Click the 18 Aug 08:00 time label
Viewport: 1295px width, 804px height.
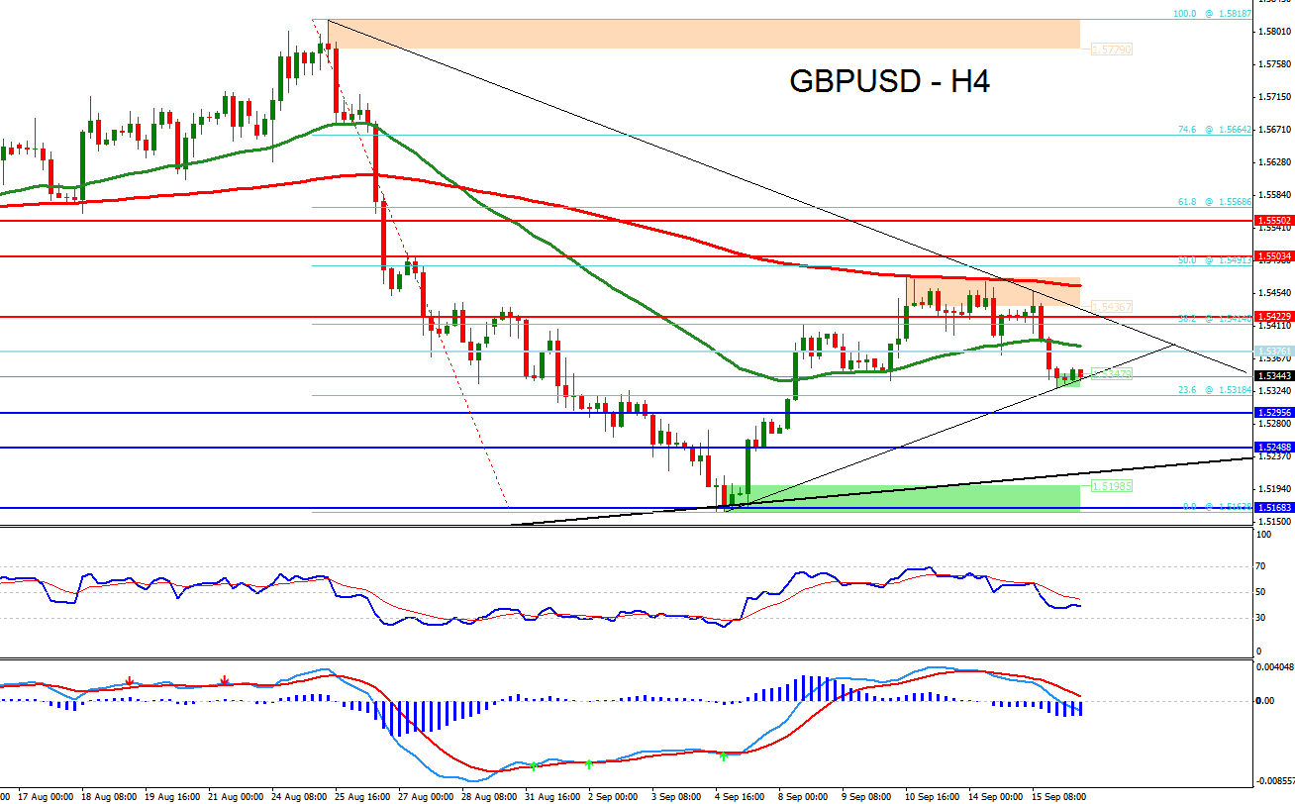[109, 796]
